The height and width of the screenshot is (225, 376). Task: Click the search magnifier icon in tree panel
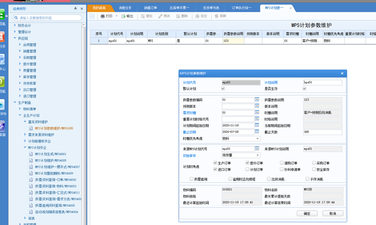[16, 18]
